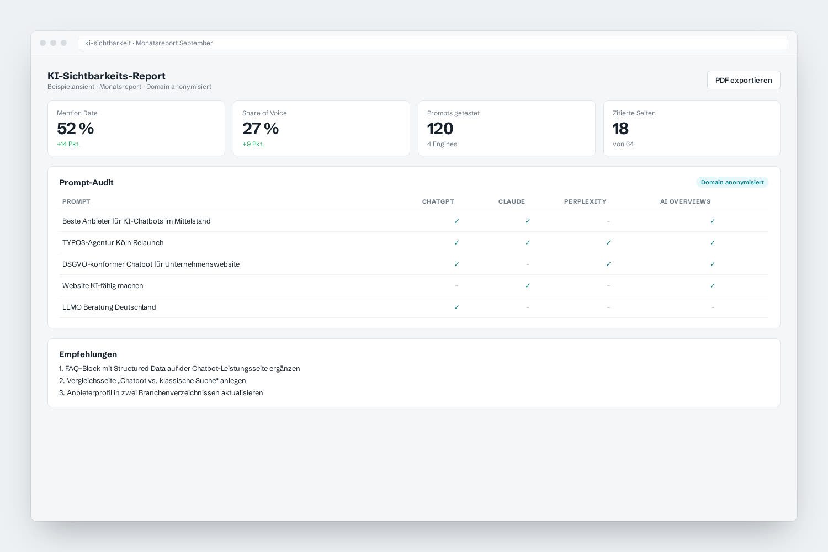Screen dimensions: 828x552
Task: Click the address bar showing ki-sichtbarkeit
Action: [433, 43]
